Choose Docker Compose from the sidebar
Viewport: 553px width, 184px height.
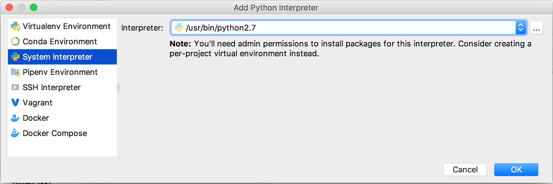(x=62, y=133)
